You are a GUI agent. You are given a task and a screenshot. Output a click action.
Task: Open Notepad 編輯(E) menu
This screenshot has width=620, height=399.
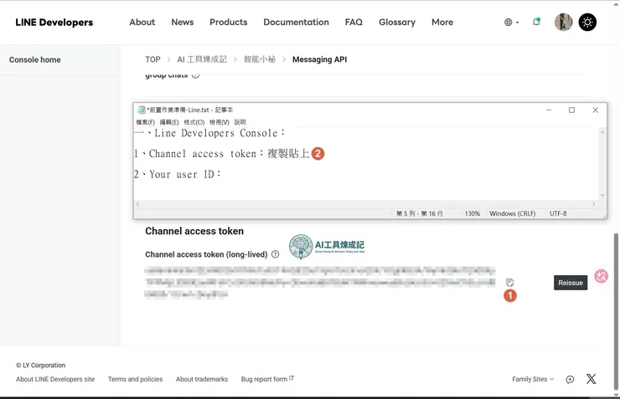click(x=169, y=122)
